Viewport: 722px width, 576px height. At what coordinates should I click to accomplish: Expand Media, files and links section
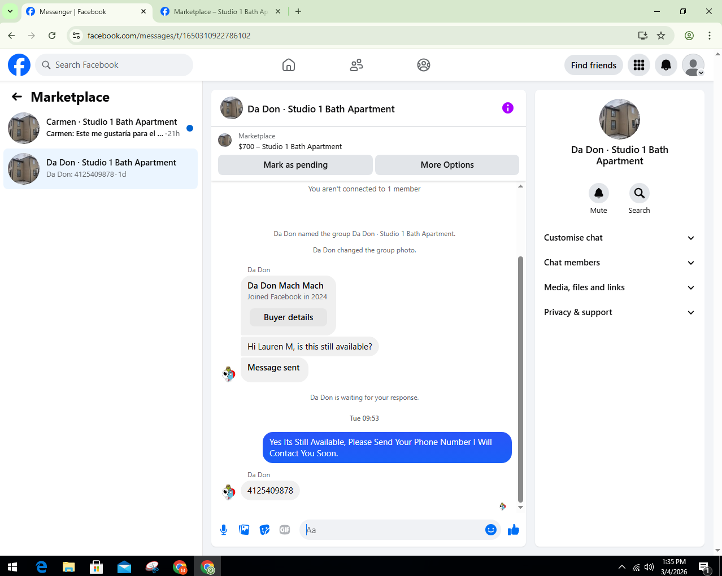620,287
